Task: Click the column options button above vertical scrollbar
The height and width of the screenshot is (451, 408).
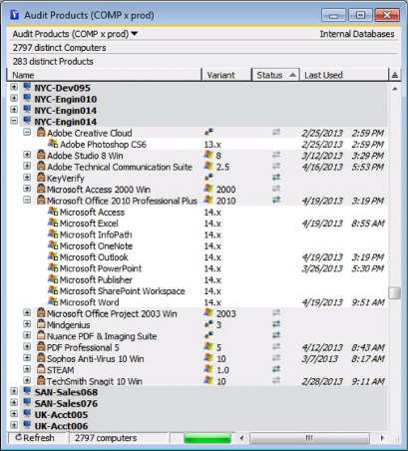Action: coord(395,75)
